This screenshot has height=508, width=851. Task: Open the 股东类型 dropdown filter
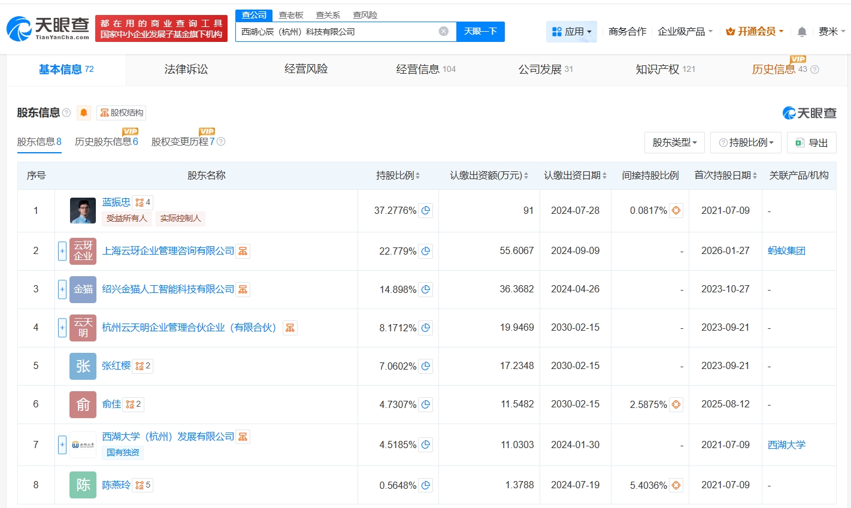click(674, 143)
